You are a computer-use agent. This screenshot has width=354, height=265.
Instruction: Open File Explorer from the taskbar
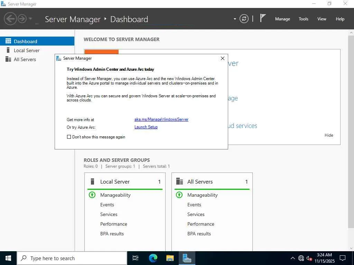coord(170,258)
